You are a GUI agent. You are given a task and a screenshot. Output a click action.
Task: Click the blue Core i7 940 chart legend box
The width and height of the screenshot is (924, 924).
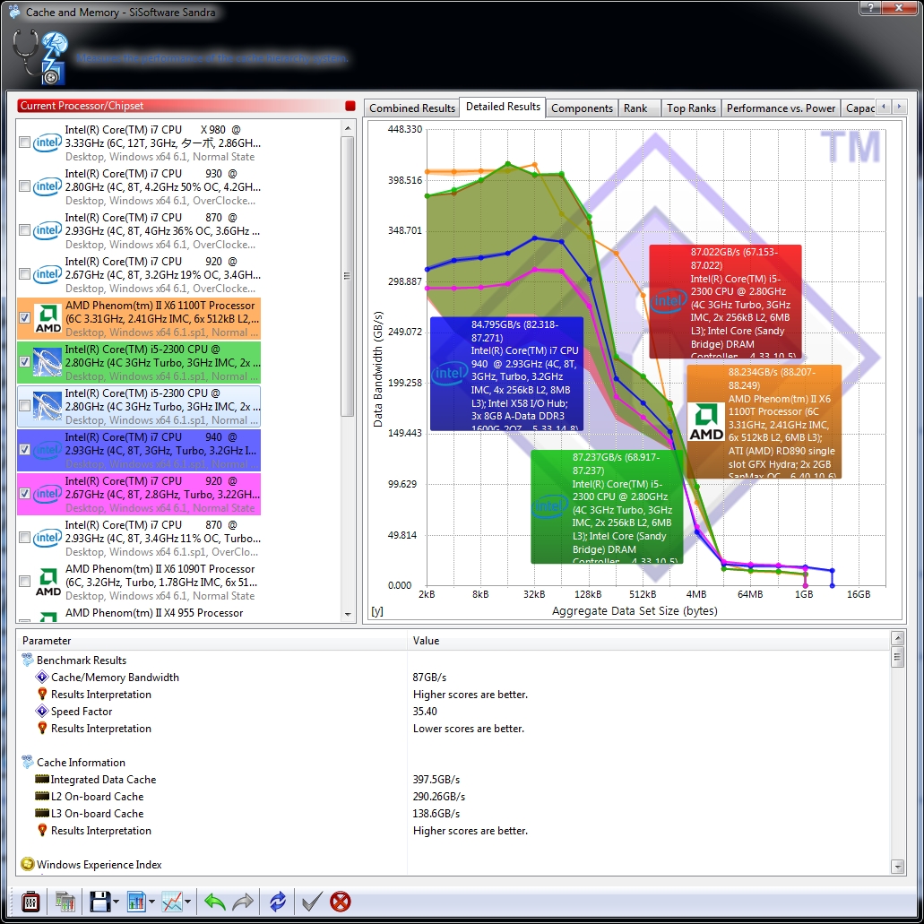[506, 375]
